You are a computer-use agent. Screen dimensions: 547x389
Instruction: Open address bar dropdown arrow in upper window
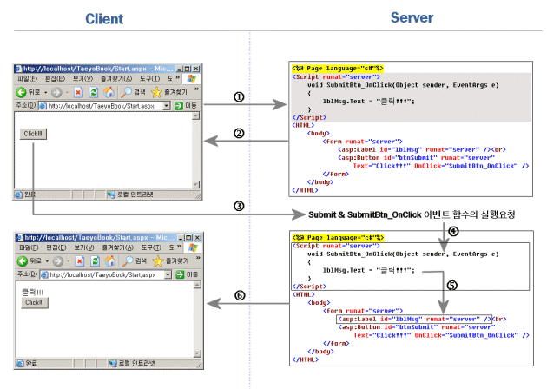167,105
